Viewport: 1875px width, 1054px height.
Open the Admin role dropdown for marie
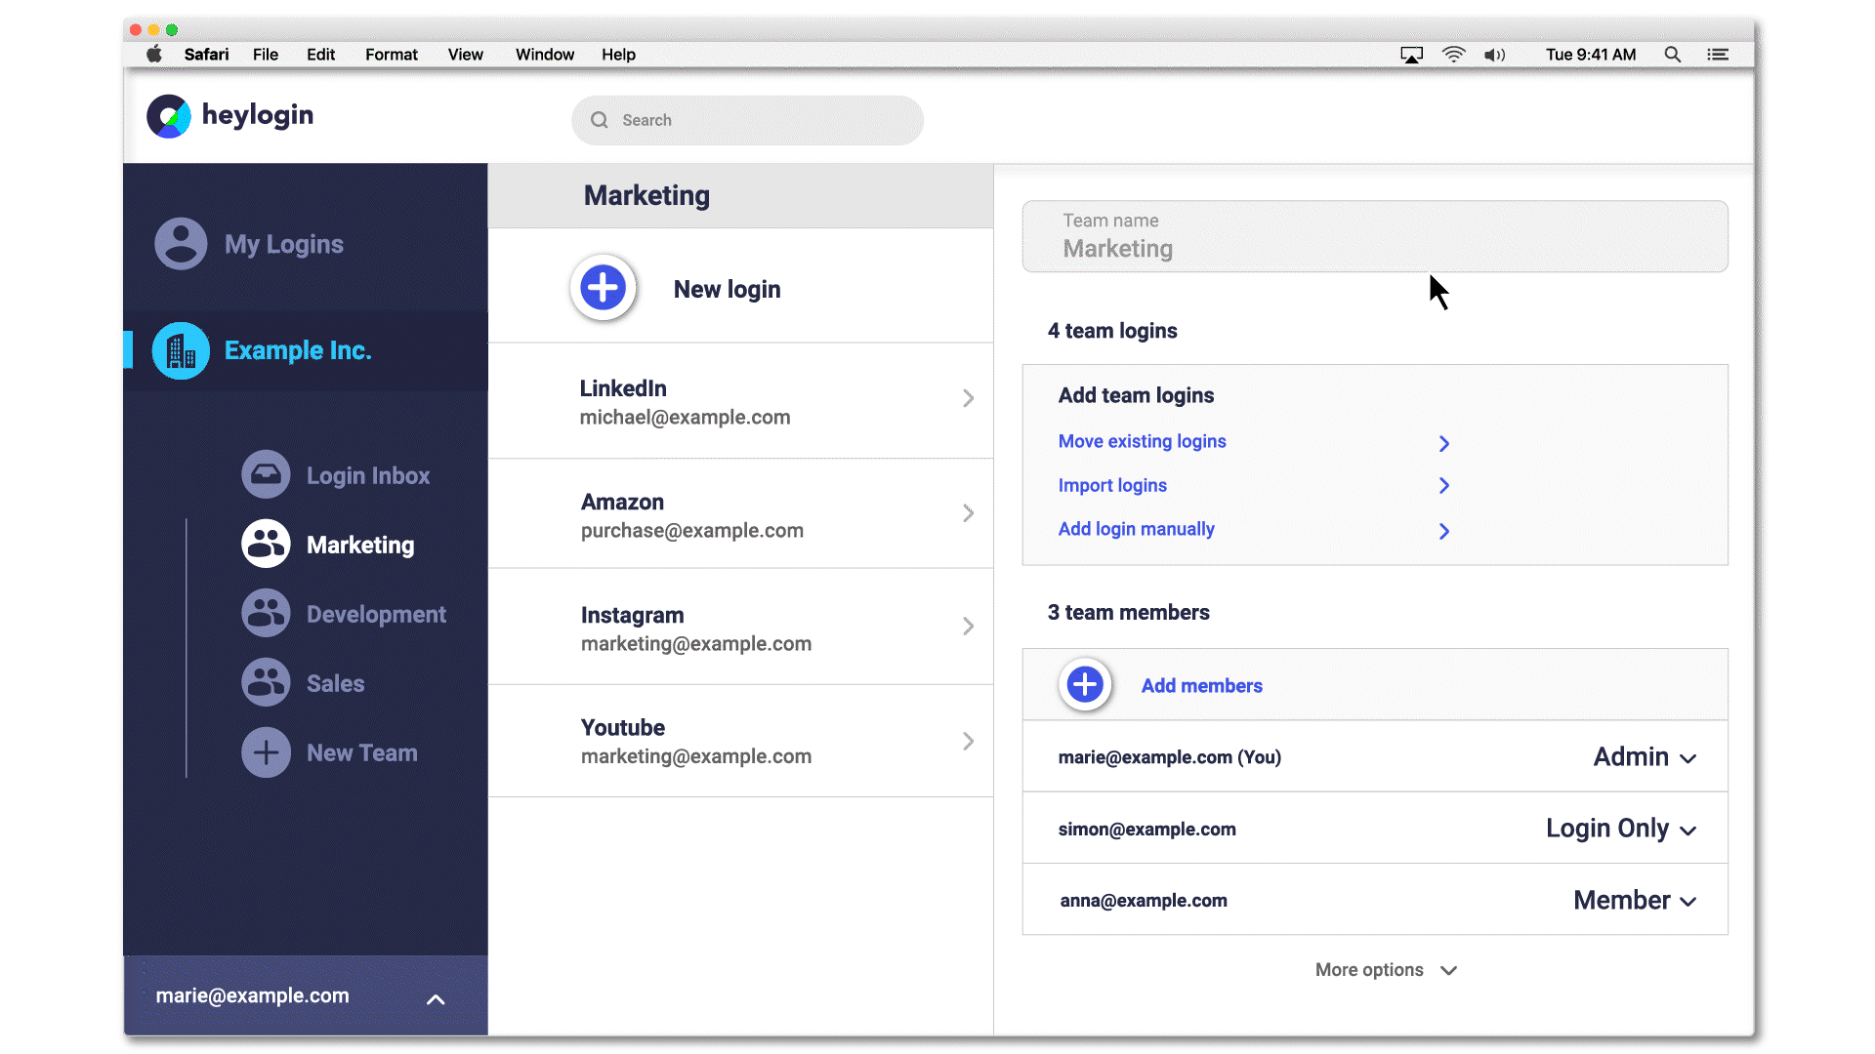point(1645,757)
